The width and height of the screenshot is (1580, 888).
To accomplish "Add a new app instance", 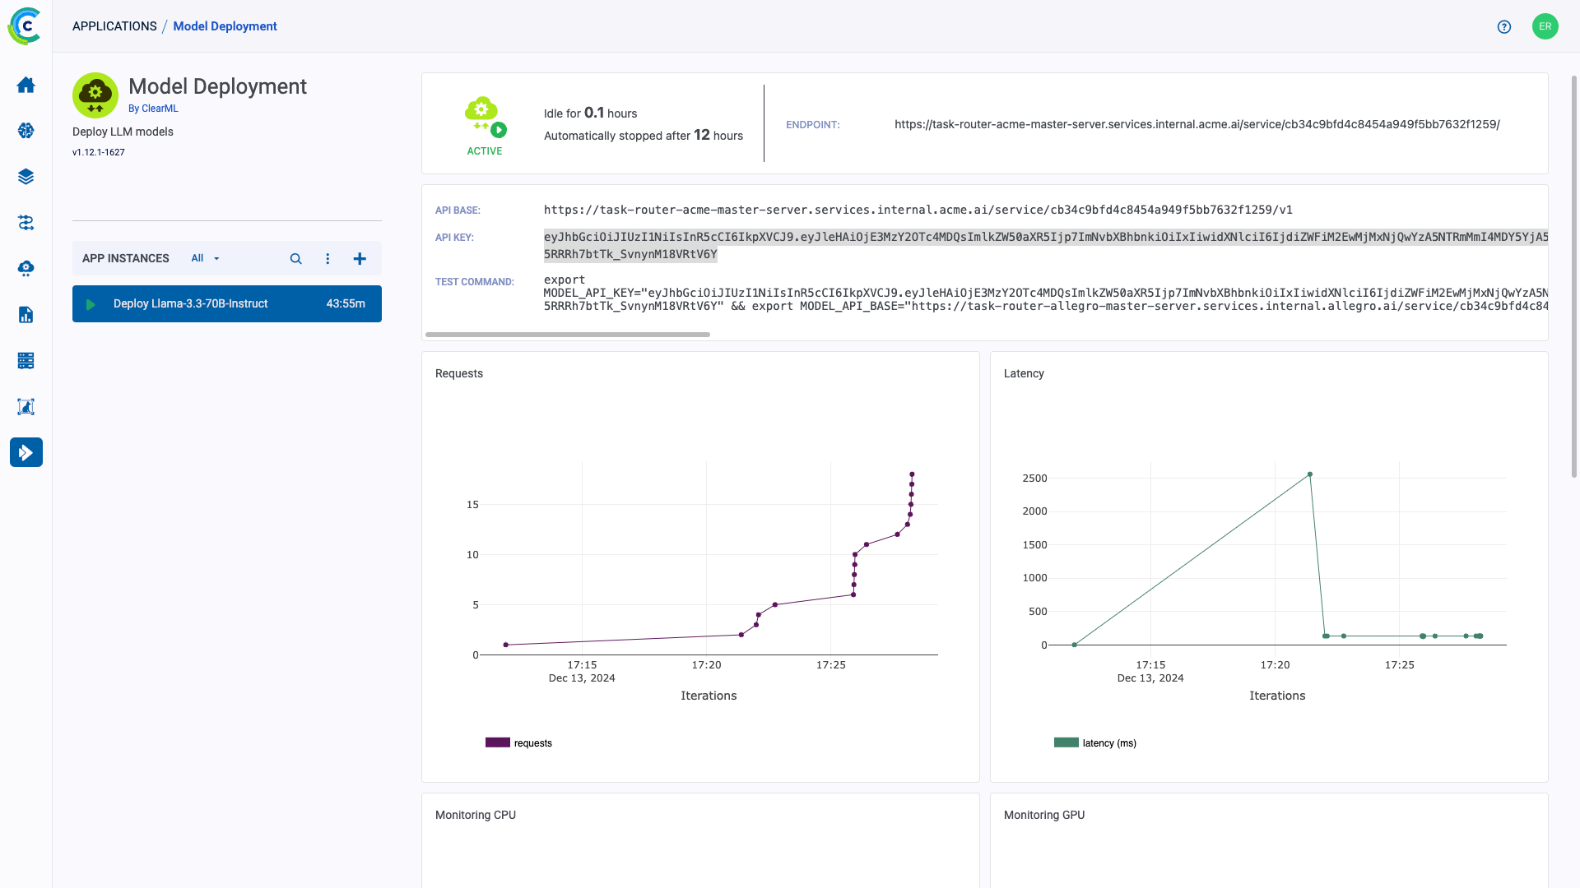I will [360, 258].
